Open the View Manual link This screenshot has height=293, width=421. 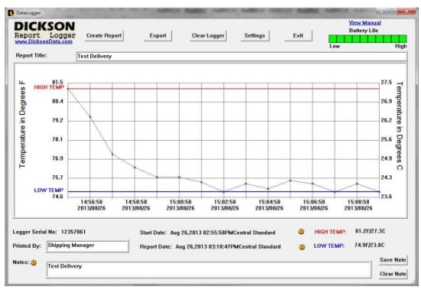tap(365, 23)
